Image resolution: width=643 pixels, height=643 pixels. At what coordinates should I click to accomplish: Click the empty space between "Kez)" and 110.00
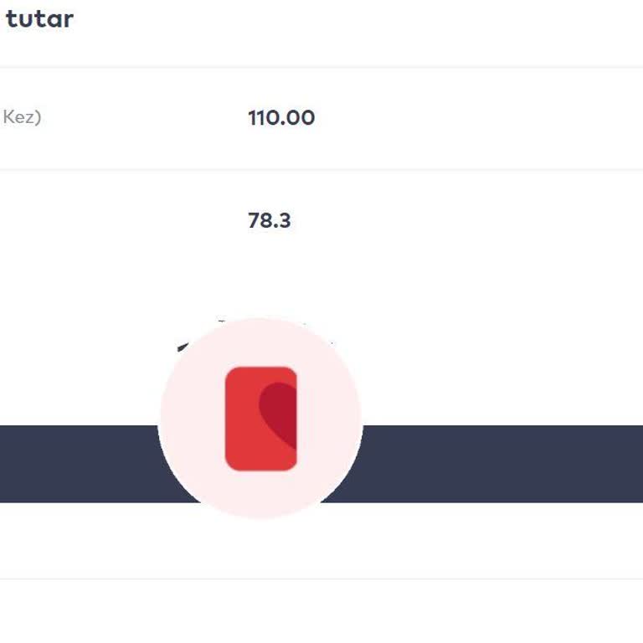[x=142, y=118]
